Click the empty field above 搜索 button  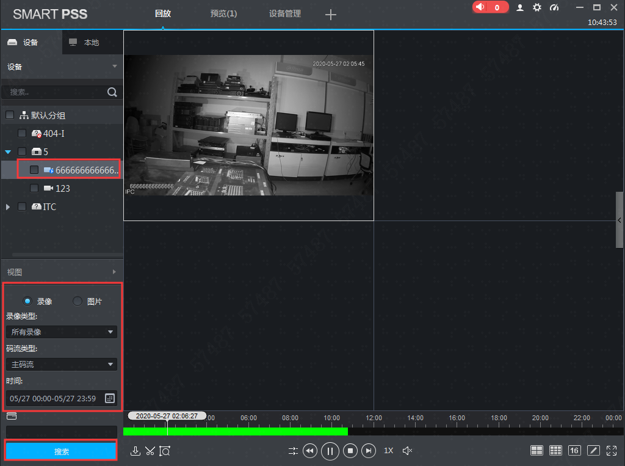62,431
